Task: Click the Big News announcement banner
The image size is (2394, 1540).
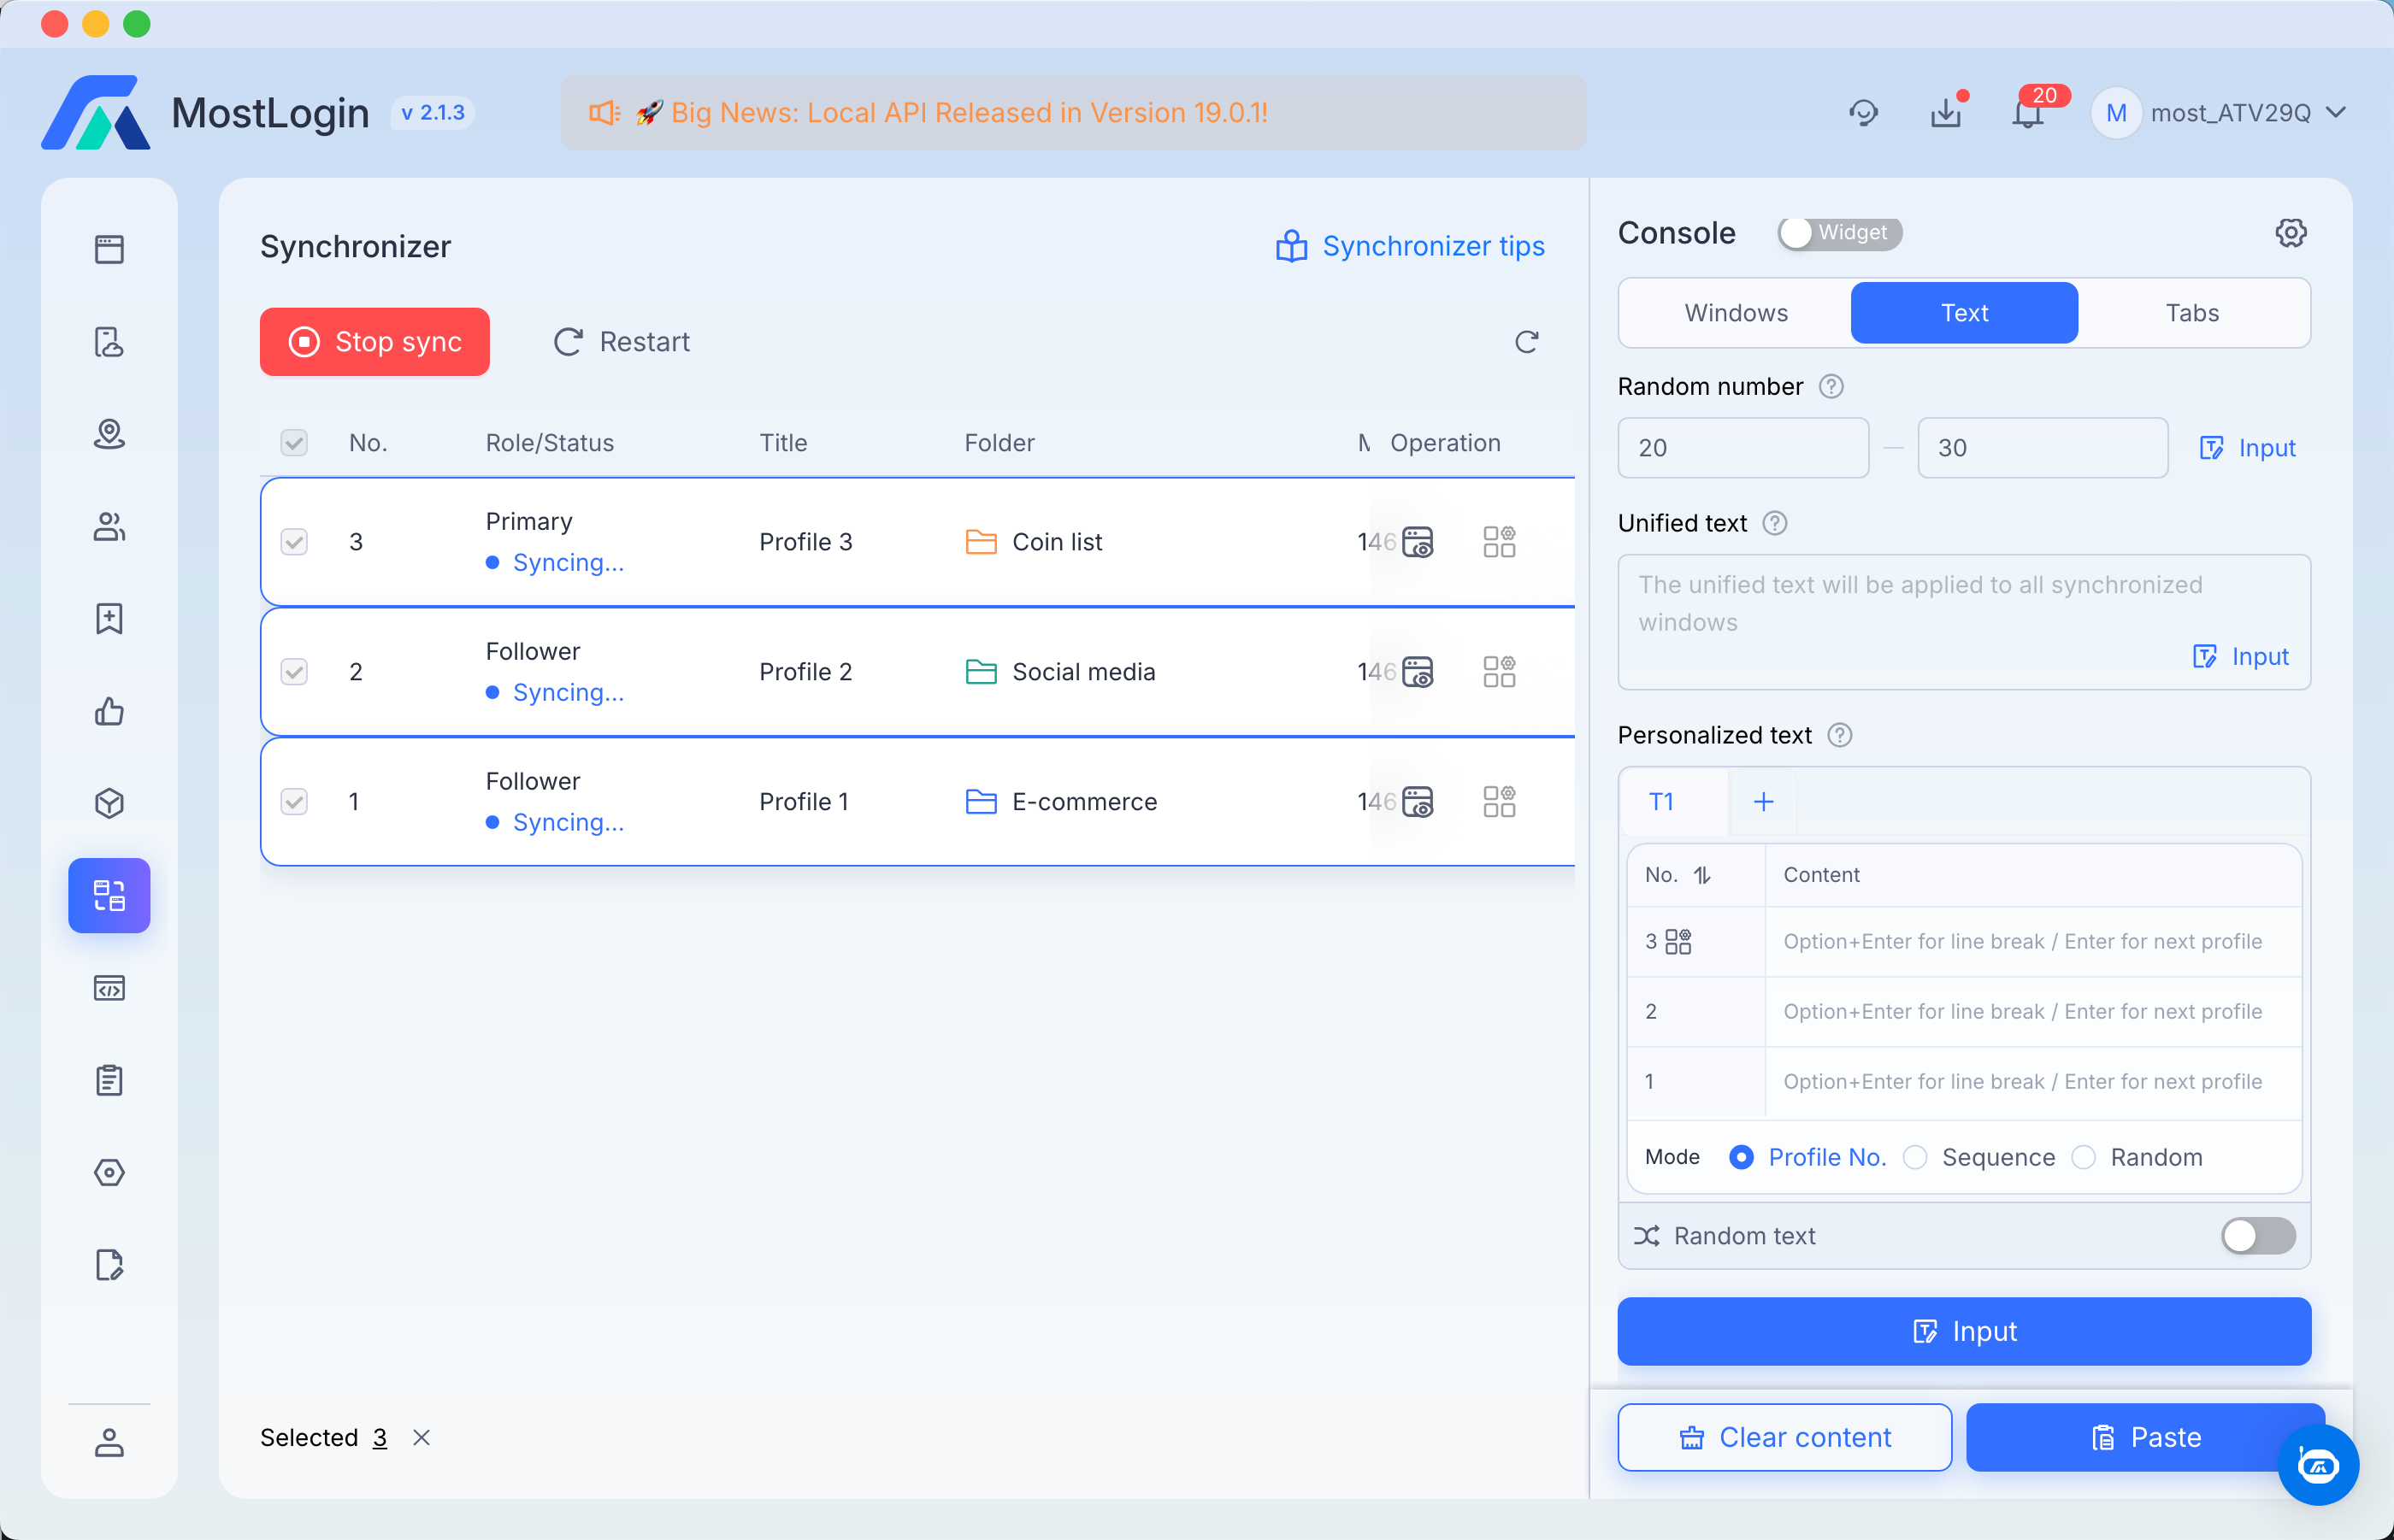Action: [1073, 113]
